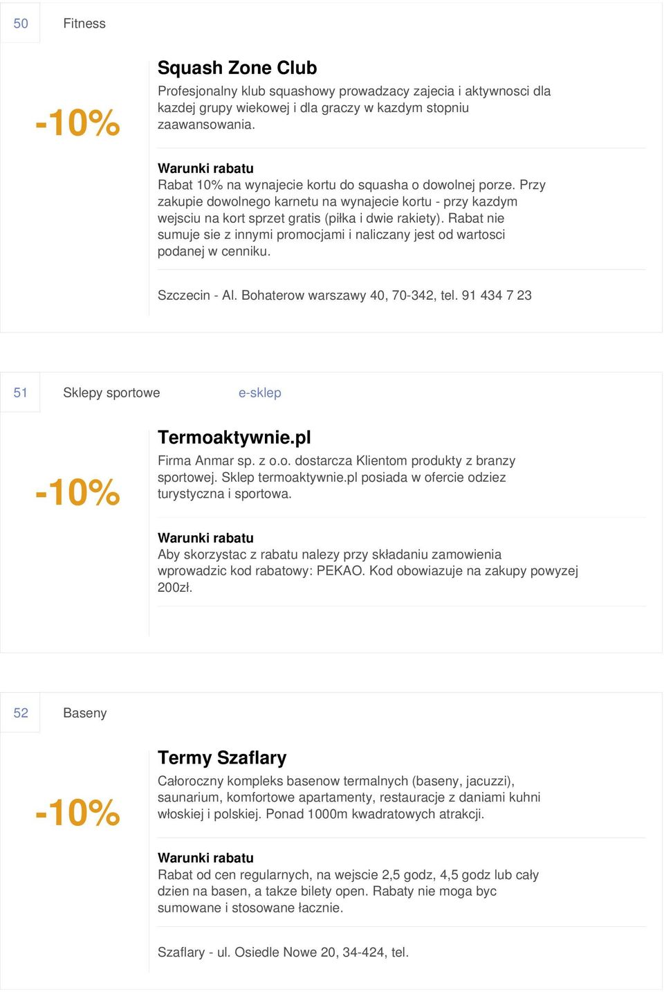Click the Squash Zone Club title
The height and width of the screenshot is (992, 664).
(237, 68)
